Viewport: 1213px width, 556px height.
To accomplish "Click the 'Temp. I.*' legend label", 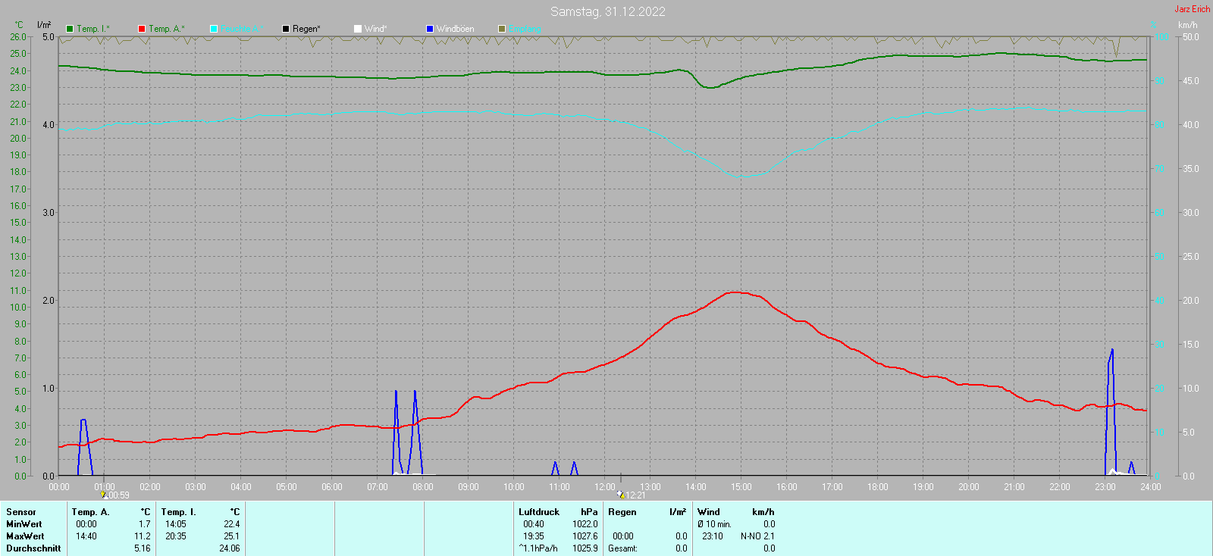I will point(93,29).
